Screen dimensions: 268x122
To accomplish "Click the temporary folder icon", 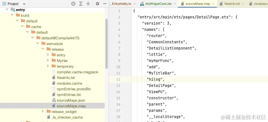I will (x=54, y=66).
